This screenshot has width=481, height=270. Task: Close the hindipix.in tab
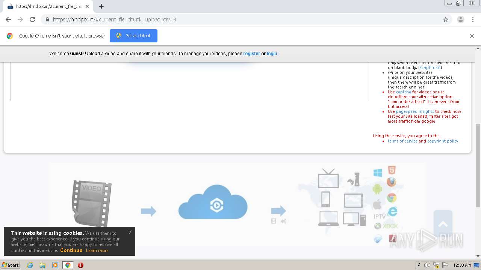pyautogui.click(x=87, y=6)
